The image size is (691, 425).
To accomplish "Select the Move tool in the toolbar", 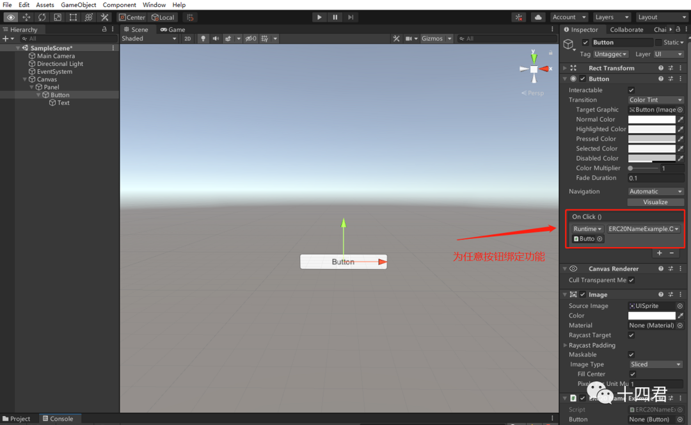I will pyautogui.click(x=26, y=17).
